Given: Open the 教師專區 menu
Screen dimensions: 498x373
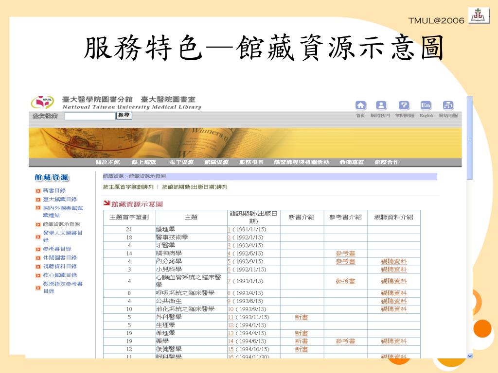Looking at the screenshot, I should (x=352, y=162).
